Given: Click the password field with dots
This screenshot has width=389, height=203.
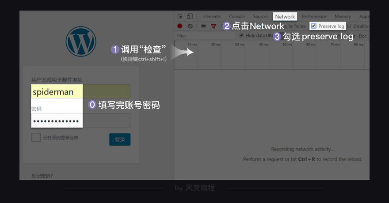Looking at the screenshot, I should point(80,120).
